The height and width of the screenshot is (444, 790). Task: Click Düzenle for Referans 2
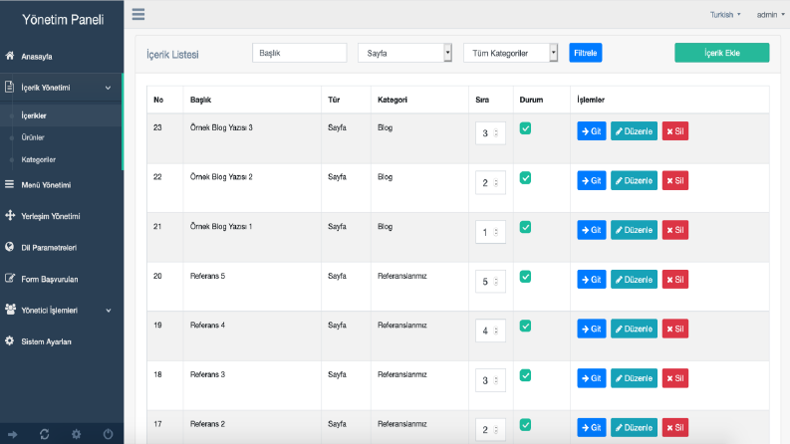(634, 427)
